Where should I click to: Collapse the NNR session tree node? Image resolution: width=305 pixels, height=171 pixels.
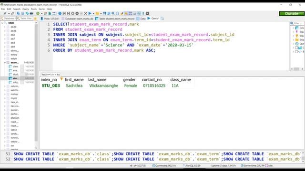(x=2, y=23)
